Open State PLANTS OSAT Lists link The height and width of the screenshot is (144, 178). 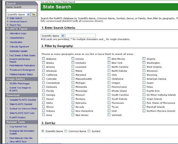pos(22,113)
